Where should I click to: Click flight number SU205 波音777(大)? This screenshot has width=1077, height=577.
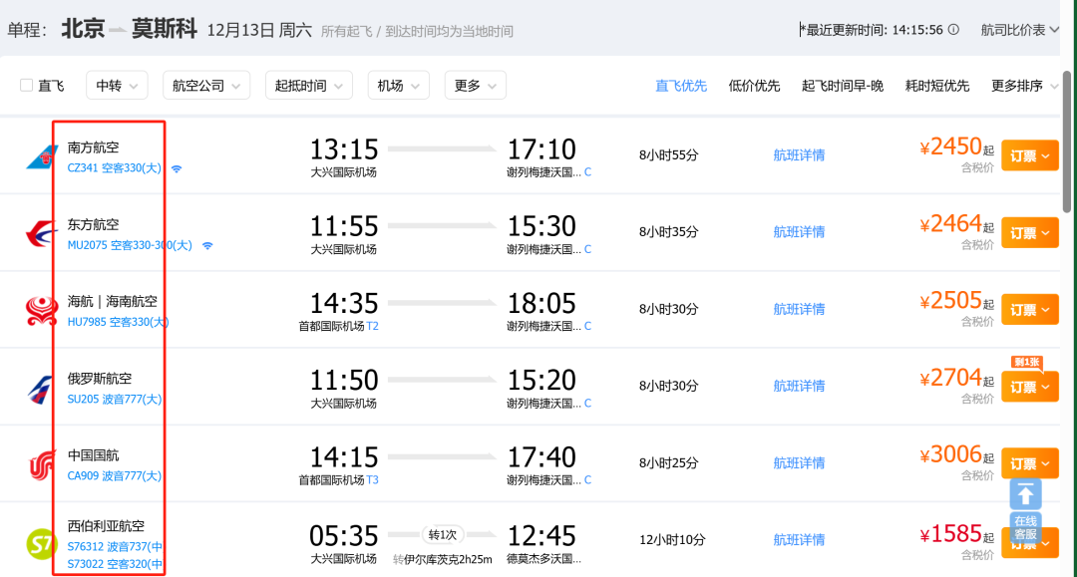point(115,399)
